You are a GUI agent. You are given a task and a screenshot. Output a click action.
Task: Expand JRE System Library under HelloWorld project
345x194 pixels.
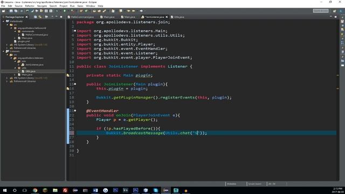(7, 45)
